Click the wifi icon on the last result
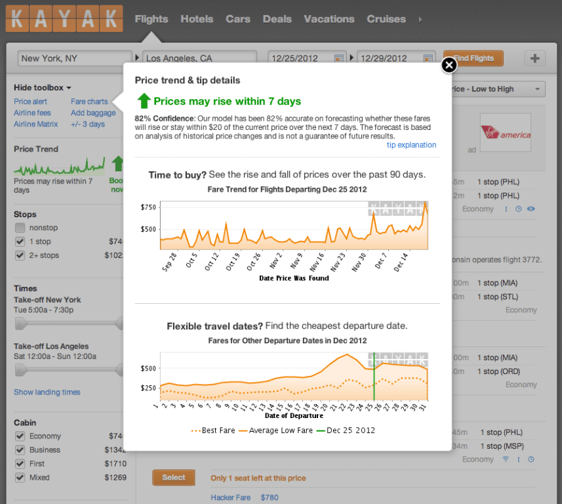This screenshot has width=562, height=504. pos(506,459)
